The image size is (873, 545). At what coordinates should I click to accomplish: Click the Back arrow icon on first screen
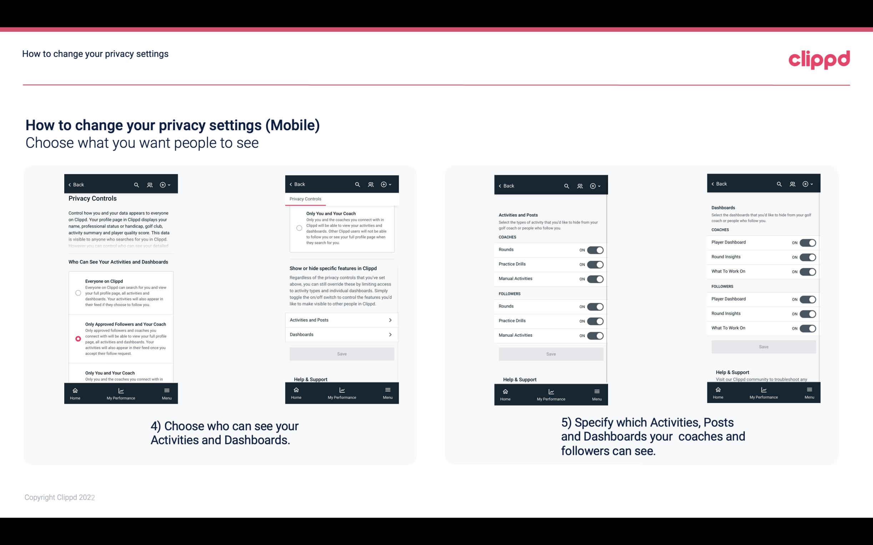(x=70, y=184)
